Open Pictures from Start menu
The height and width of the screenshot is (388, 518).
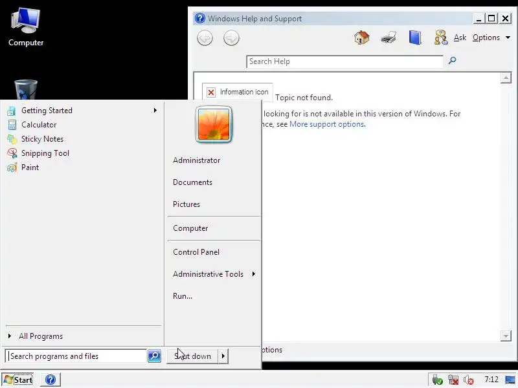pos(186,204)
